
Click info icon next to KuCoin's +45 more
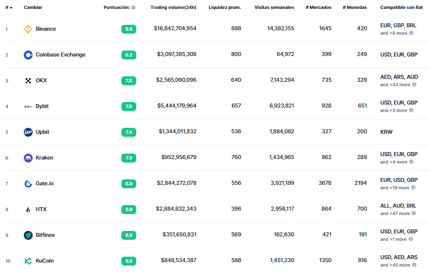(x=414, y=265)
